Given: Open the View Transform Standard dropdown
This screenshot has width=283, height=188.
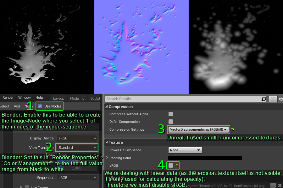Looking at the screenshot, I should [x=77, y=148].
